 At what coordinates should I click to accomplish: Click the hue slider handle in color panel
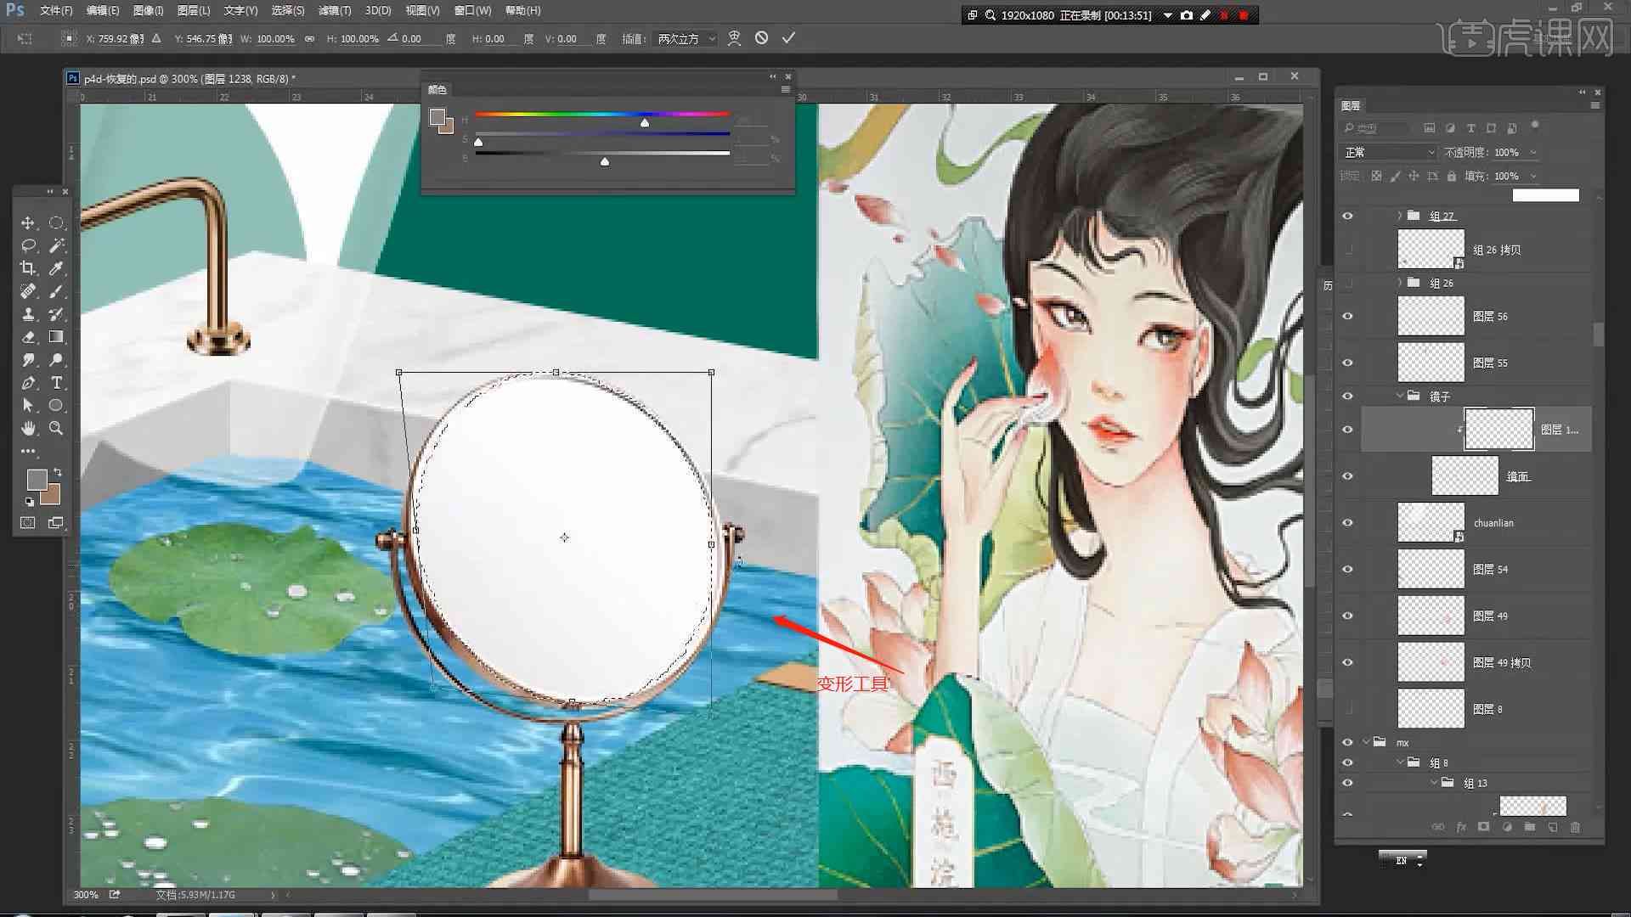pyautogui.click(x=645, y=123)
